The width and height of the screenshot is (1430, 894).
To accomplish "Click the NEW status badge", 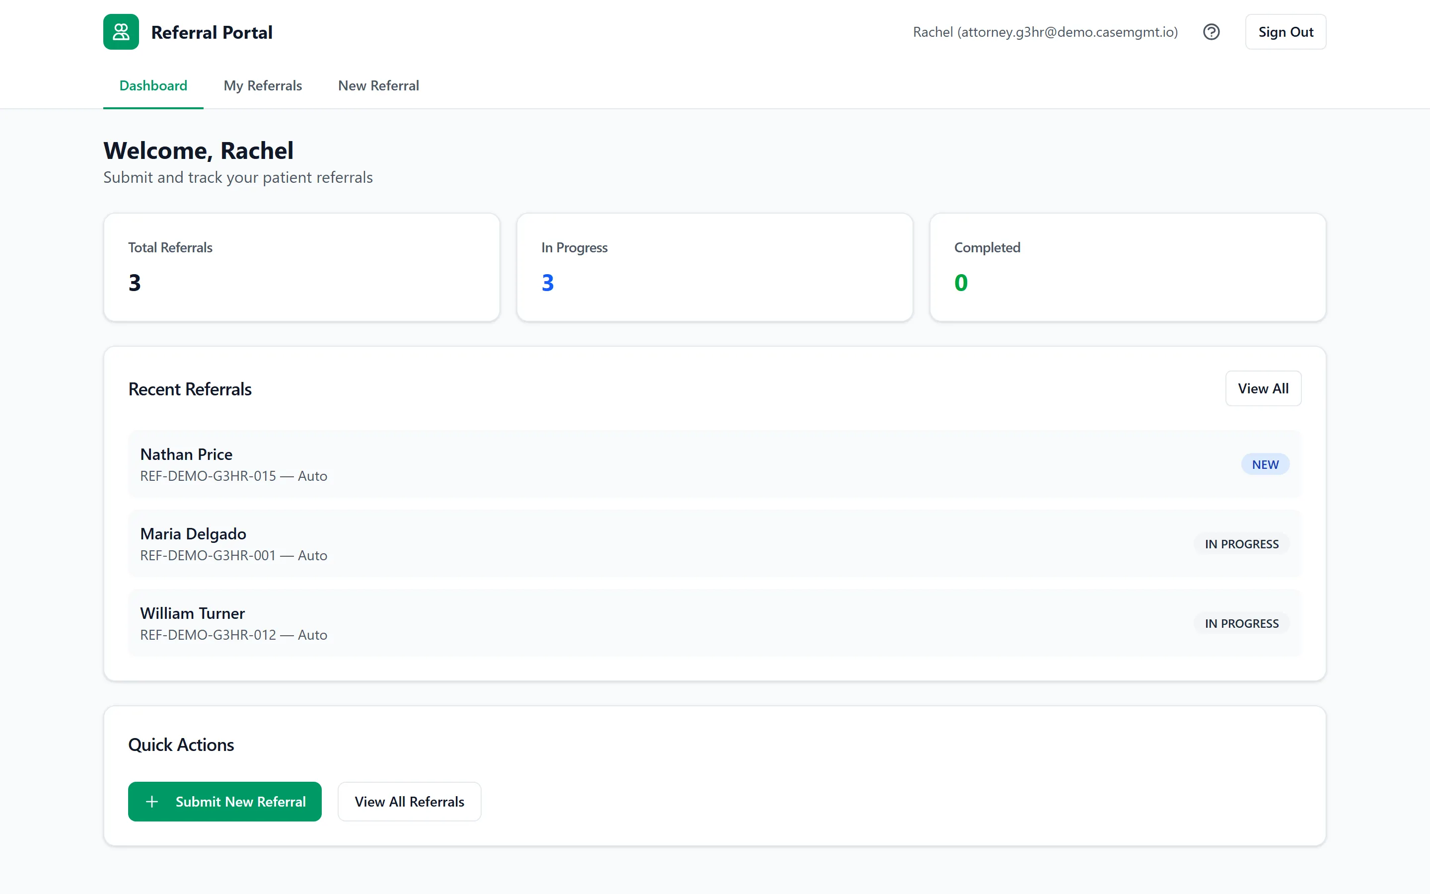I will (x=1265, y=465).
